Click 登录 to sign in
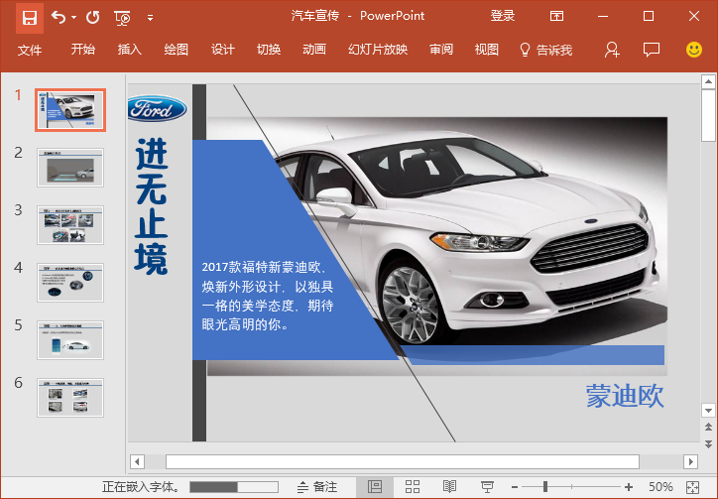The width and height of the screenshot is (718, 499). 503,16
